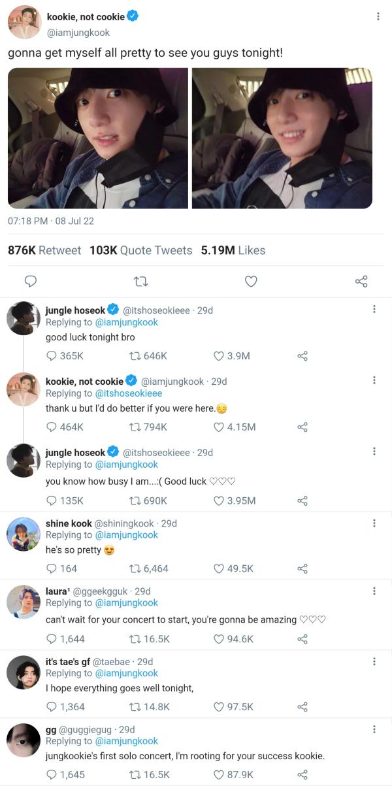Open more options on the main tweet

tap(378, 16)
